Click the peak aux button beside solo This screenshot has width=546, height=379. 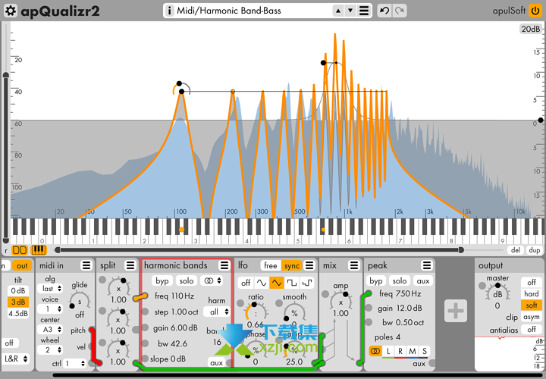[423, 281]
